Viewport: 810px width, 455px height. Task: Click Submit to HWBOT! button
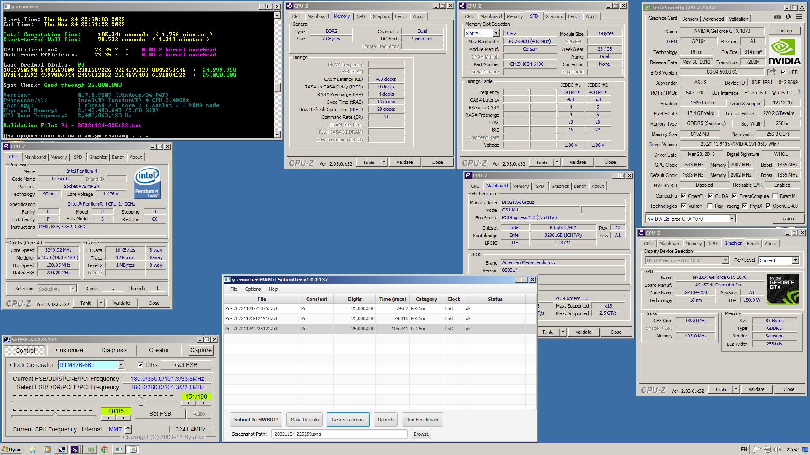pos(256,420)
